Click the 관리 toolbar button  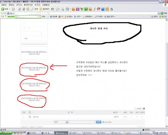point(155,17)
